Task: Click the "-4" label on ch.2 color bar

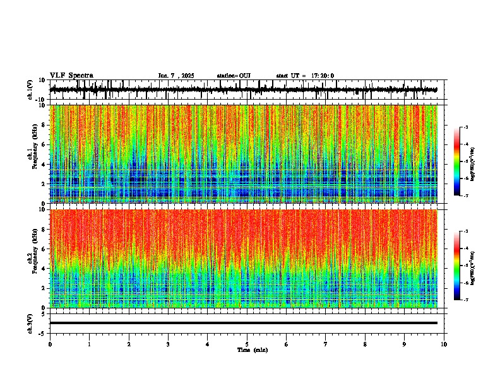Action: [x=466, y=249]
